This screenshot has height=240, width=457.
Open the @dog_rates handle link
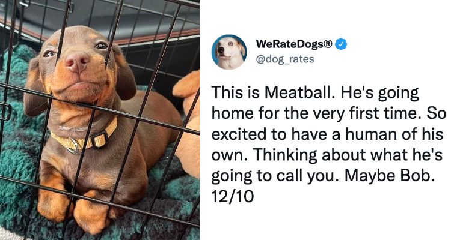tap(285, 59)
